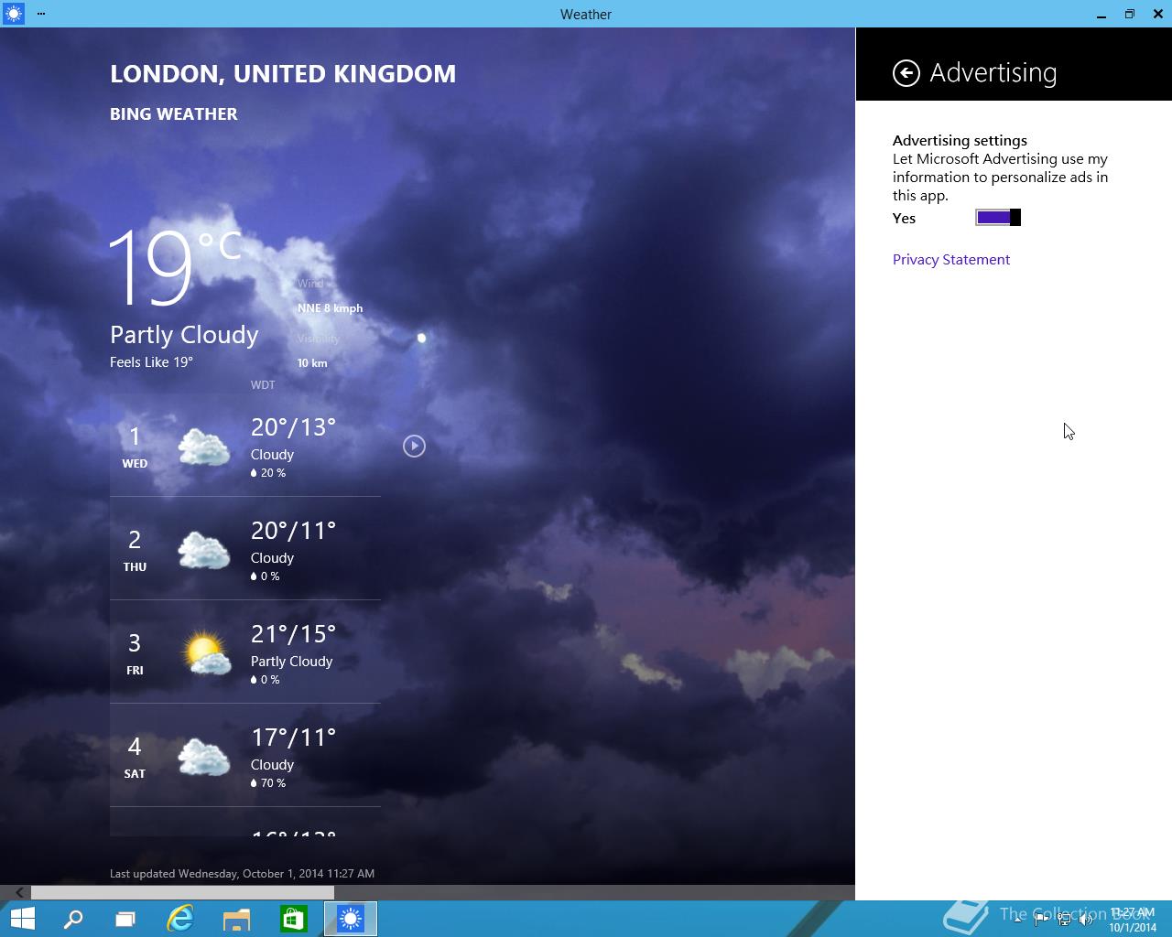Click the 20°/13° Wednesday temperature
This screenshot has width=1172, height=937.
(x=293, y=427)
